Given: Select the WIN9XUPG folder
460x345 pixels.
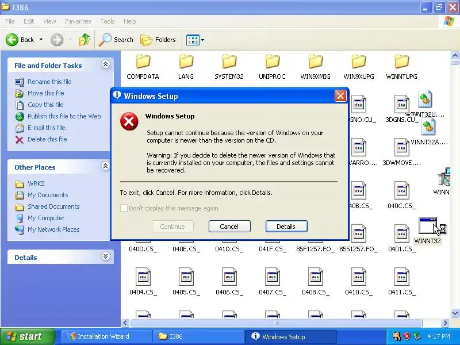Looking at the screenshot, I should pyautogui.click(x=358, y=67).
